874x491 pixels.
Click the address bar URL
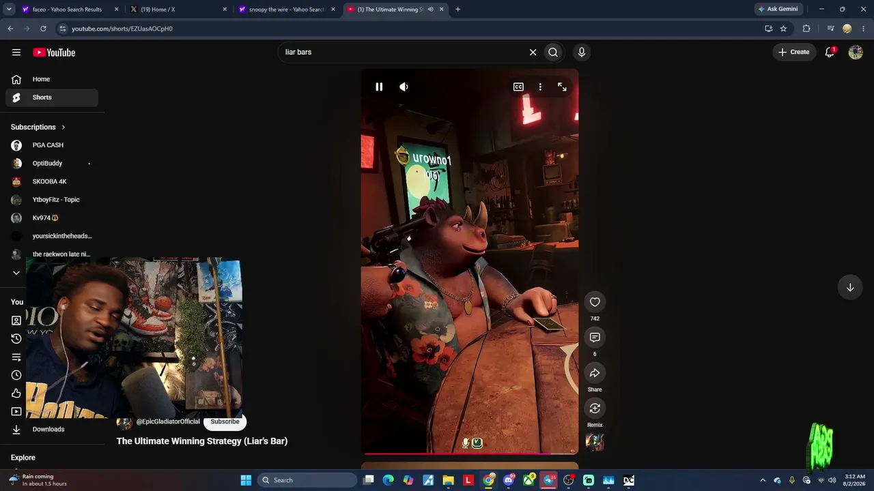coord(122,29)
